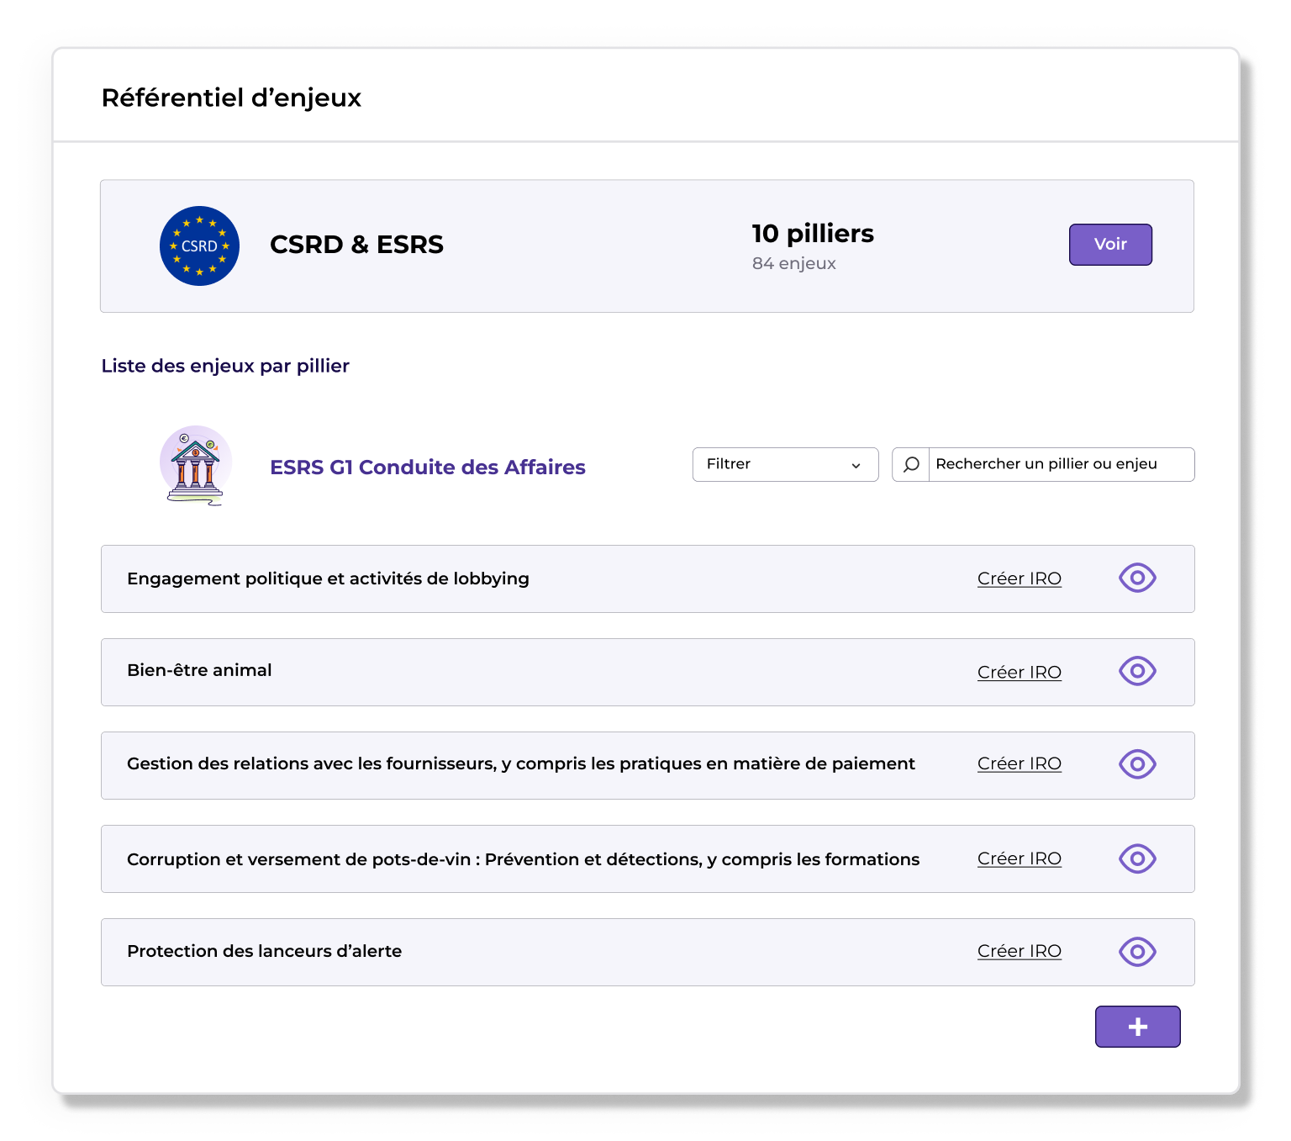Click the magnifying glass search icon
The height and width of the screenshot is (1141, 1291).
coord(911,464)
